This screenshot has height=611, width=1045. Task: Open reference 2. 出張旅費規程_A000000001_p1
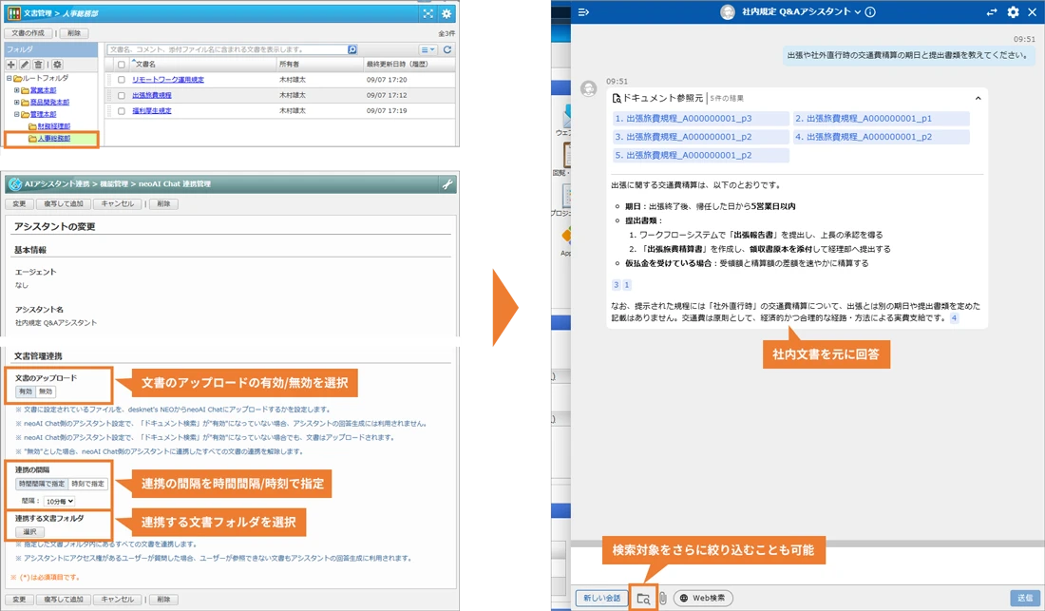click(881, 119)
